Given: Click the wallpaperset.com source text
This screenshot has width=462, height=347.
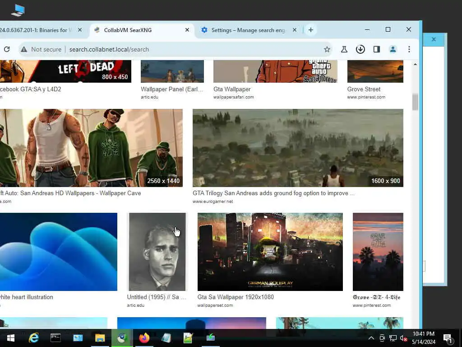Looking at the screenshot, I should tap(215, 305).
